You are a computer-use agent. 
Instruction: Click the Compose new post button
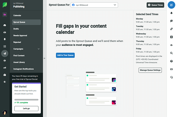(x=171, y=5)
